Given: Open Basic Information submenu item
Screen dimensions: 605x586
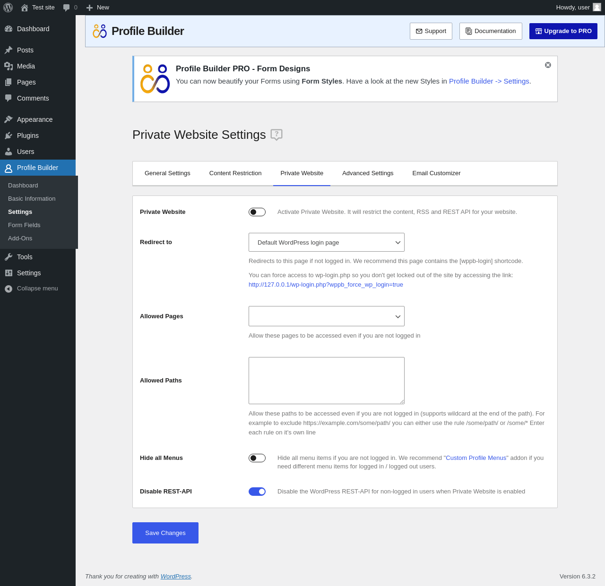Looking at the screenshot, I should pyautogui.click(x=32, y=199).
